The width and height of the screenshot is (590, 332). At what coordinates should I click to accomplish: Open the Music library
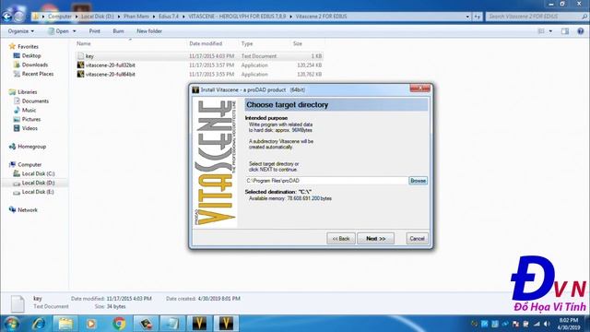click(29, 110)
